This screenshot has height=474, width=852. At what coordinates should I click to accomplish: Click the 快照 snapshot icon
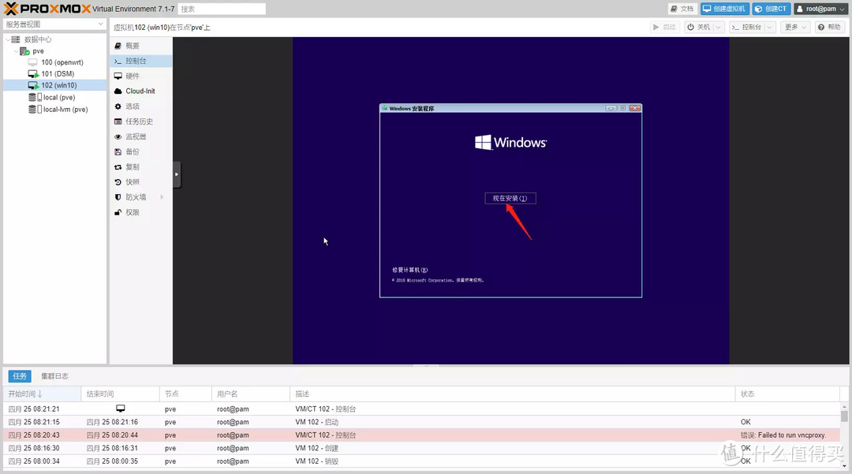118,182
